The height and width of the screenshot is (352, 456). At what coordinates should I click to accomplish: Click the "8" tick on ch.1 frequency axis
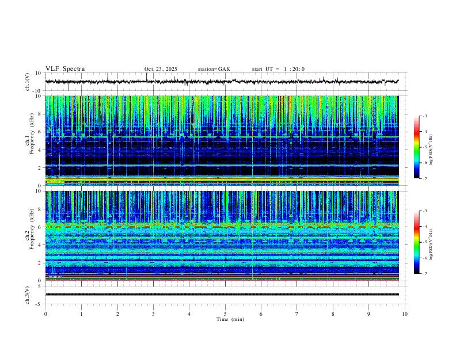click(40, 114)
